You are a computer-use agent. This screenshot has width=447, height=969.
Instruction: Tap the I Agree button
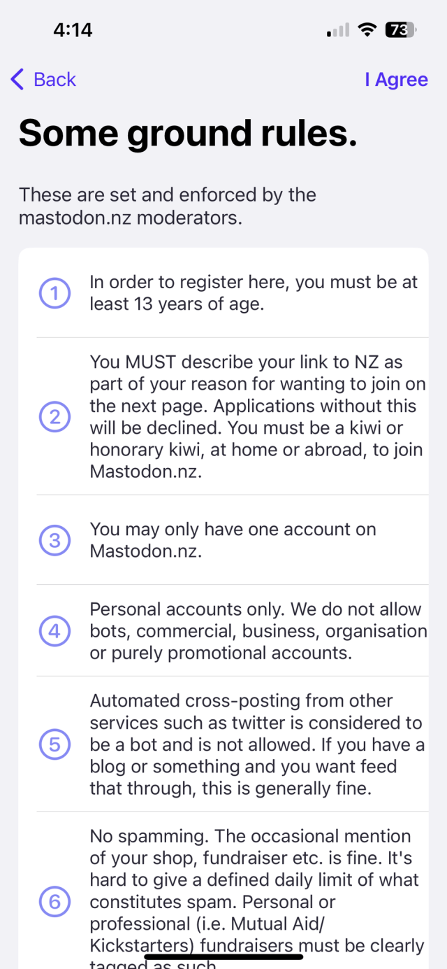396,80
